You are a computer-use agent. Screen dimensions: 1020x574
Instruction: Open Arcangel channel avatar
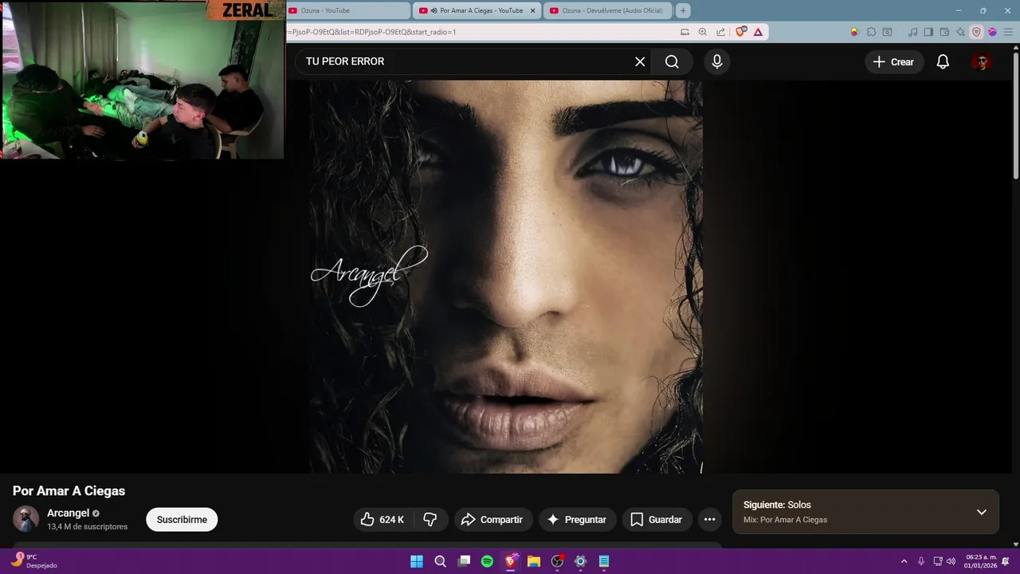coord(25,519)
